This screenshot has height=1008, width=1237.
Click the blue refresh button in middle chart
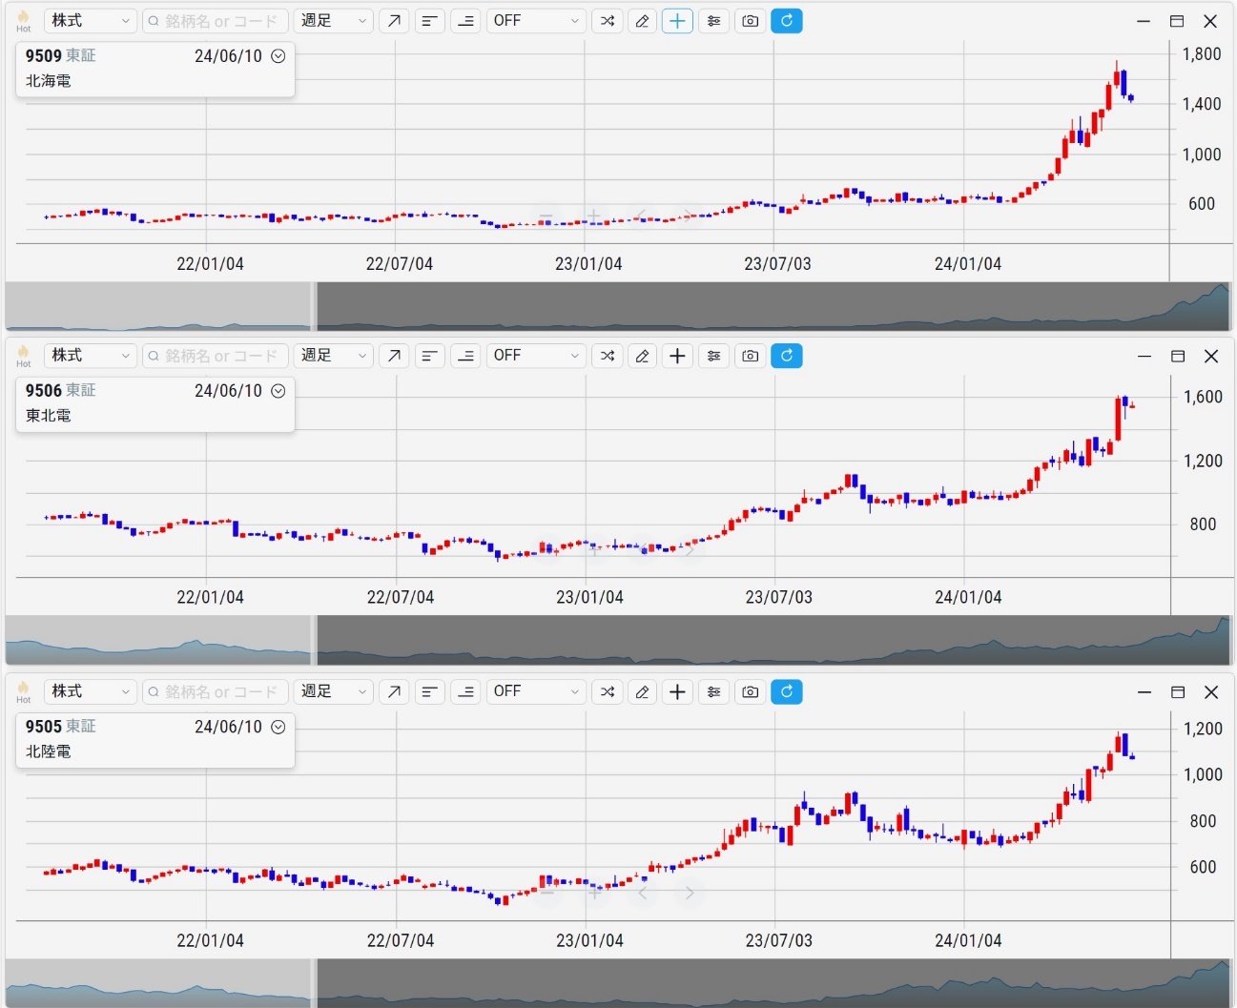(x=787, y=356)
